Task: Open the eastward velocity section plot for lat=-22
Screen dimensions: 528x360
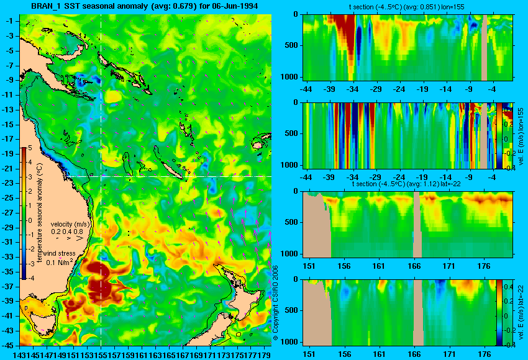Action: (399, 313)
